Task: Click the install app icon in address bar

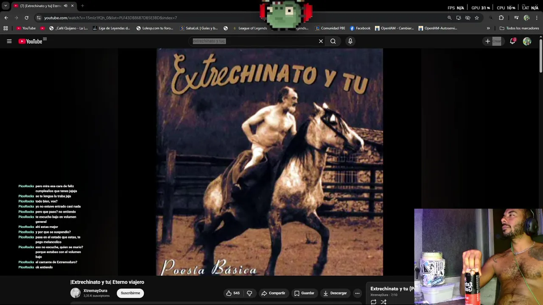Action: pos(459,18)
